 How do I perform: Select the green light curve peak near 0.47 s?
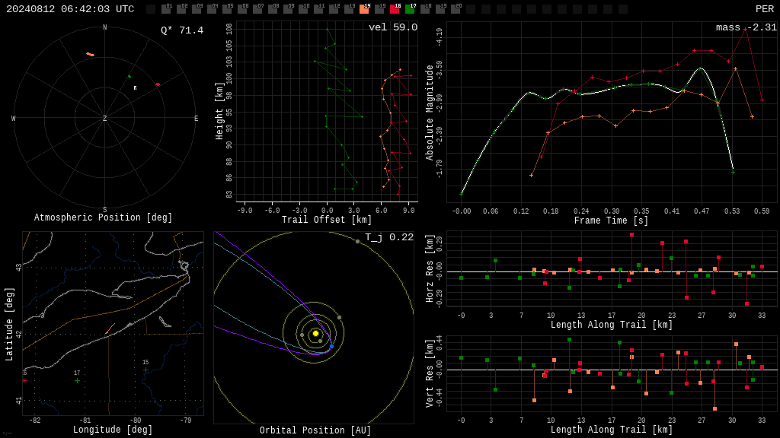(701, 68)
